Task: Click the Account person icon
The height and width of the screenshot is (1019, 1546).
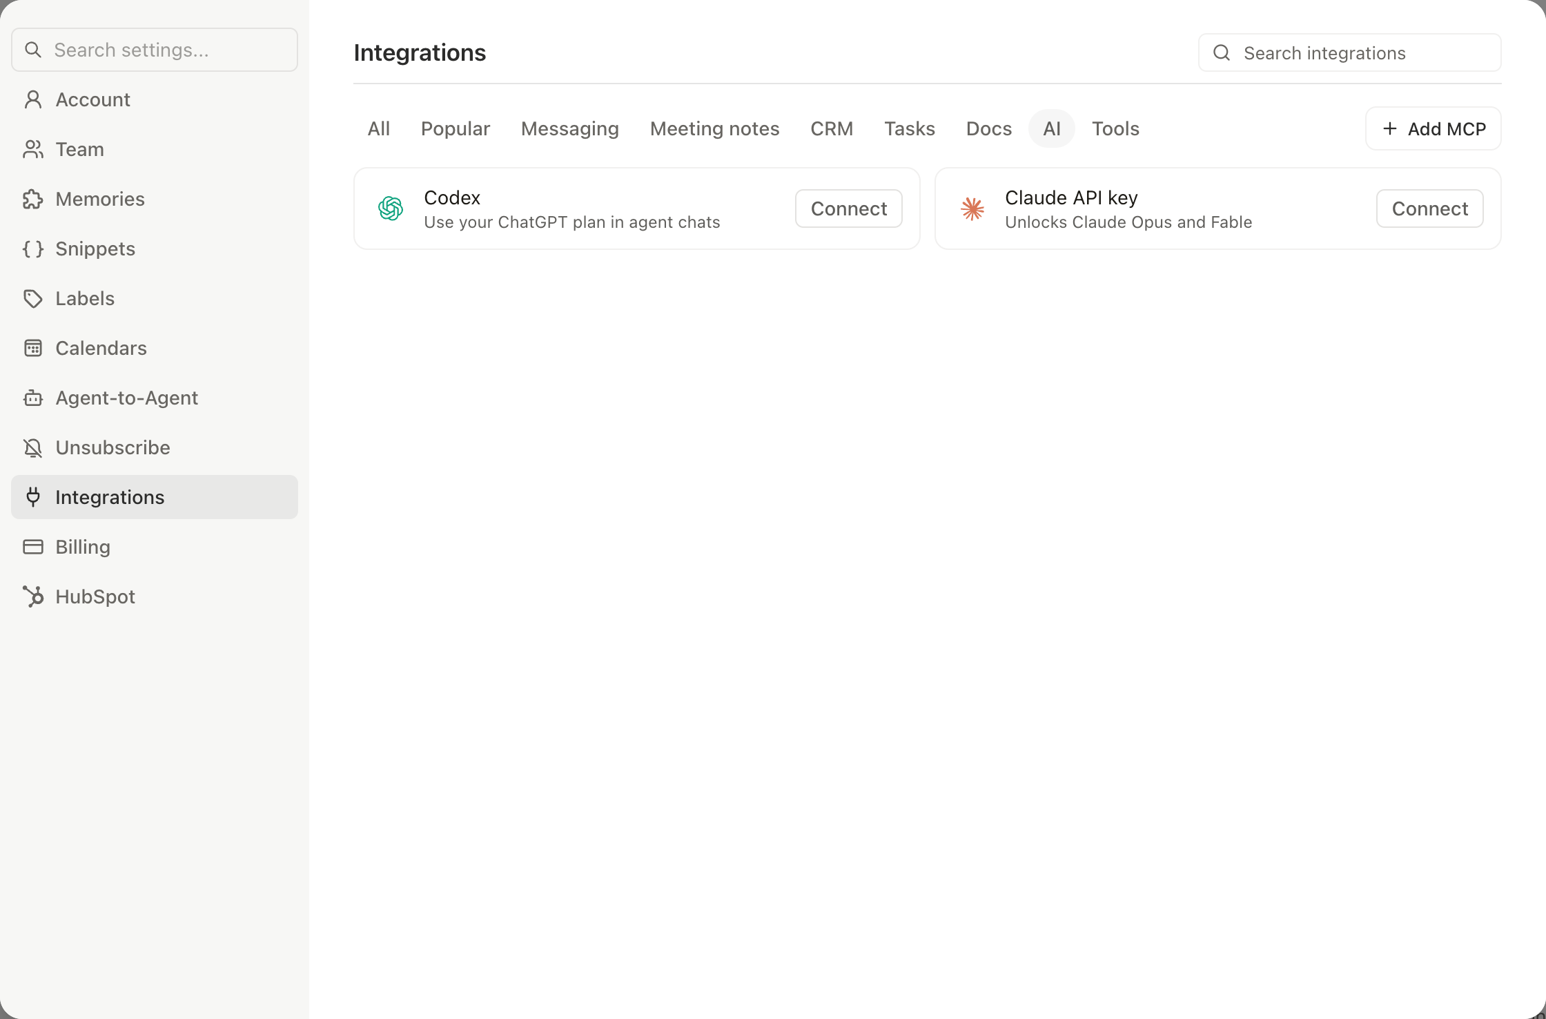Action: click(33, 99)
